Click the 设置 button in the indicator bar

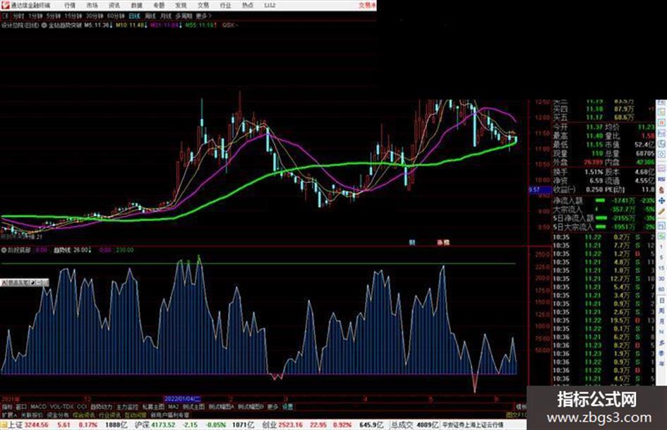coord(287,407)
